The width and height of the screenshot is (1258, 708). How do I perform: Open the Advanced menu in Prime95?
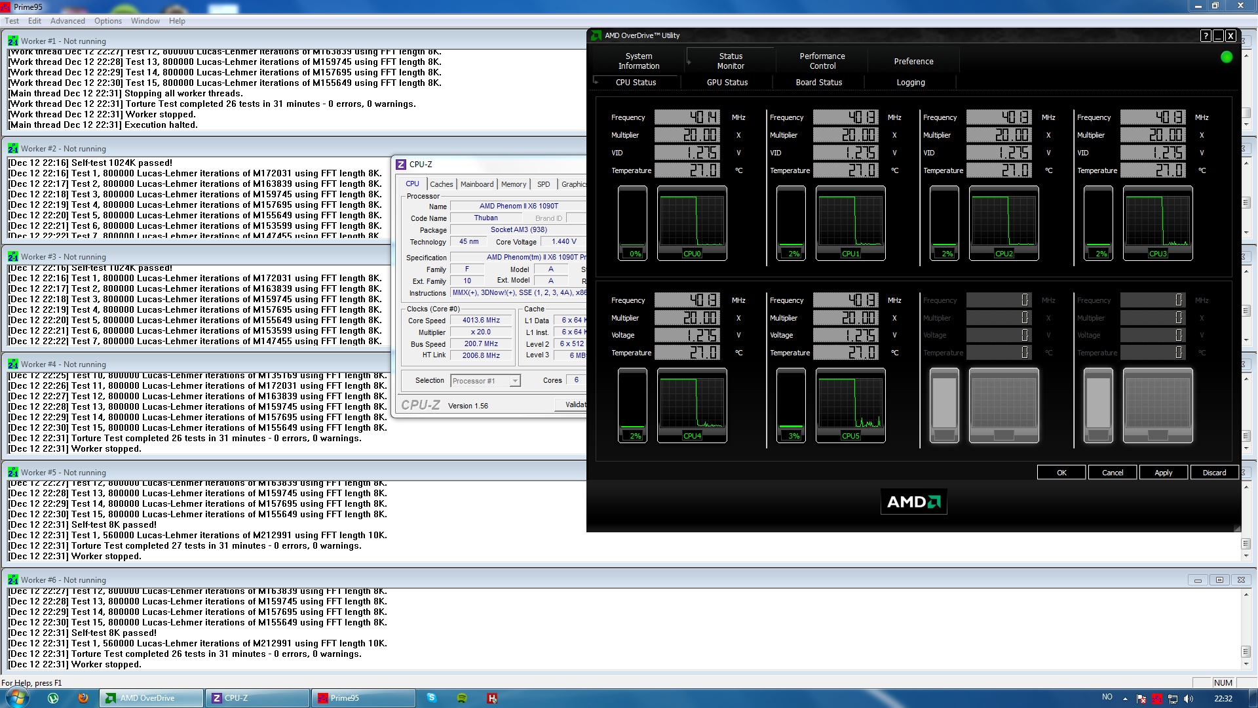click(67, 21)
